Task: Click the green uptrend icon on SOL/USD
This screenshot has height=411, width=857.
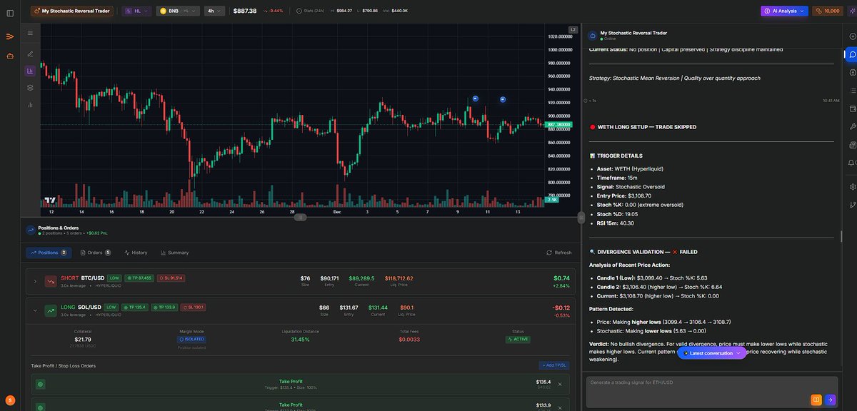Action: click(51, 310)
